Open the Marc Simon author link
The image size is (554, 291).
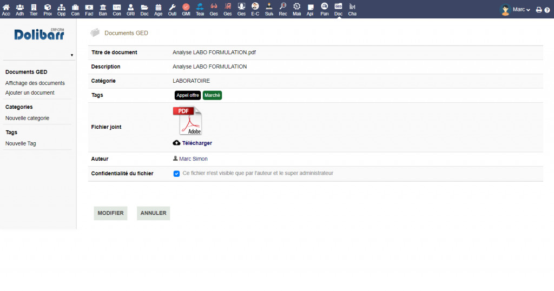(x=193, y=159)
